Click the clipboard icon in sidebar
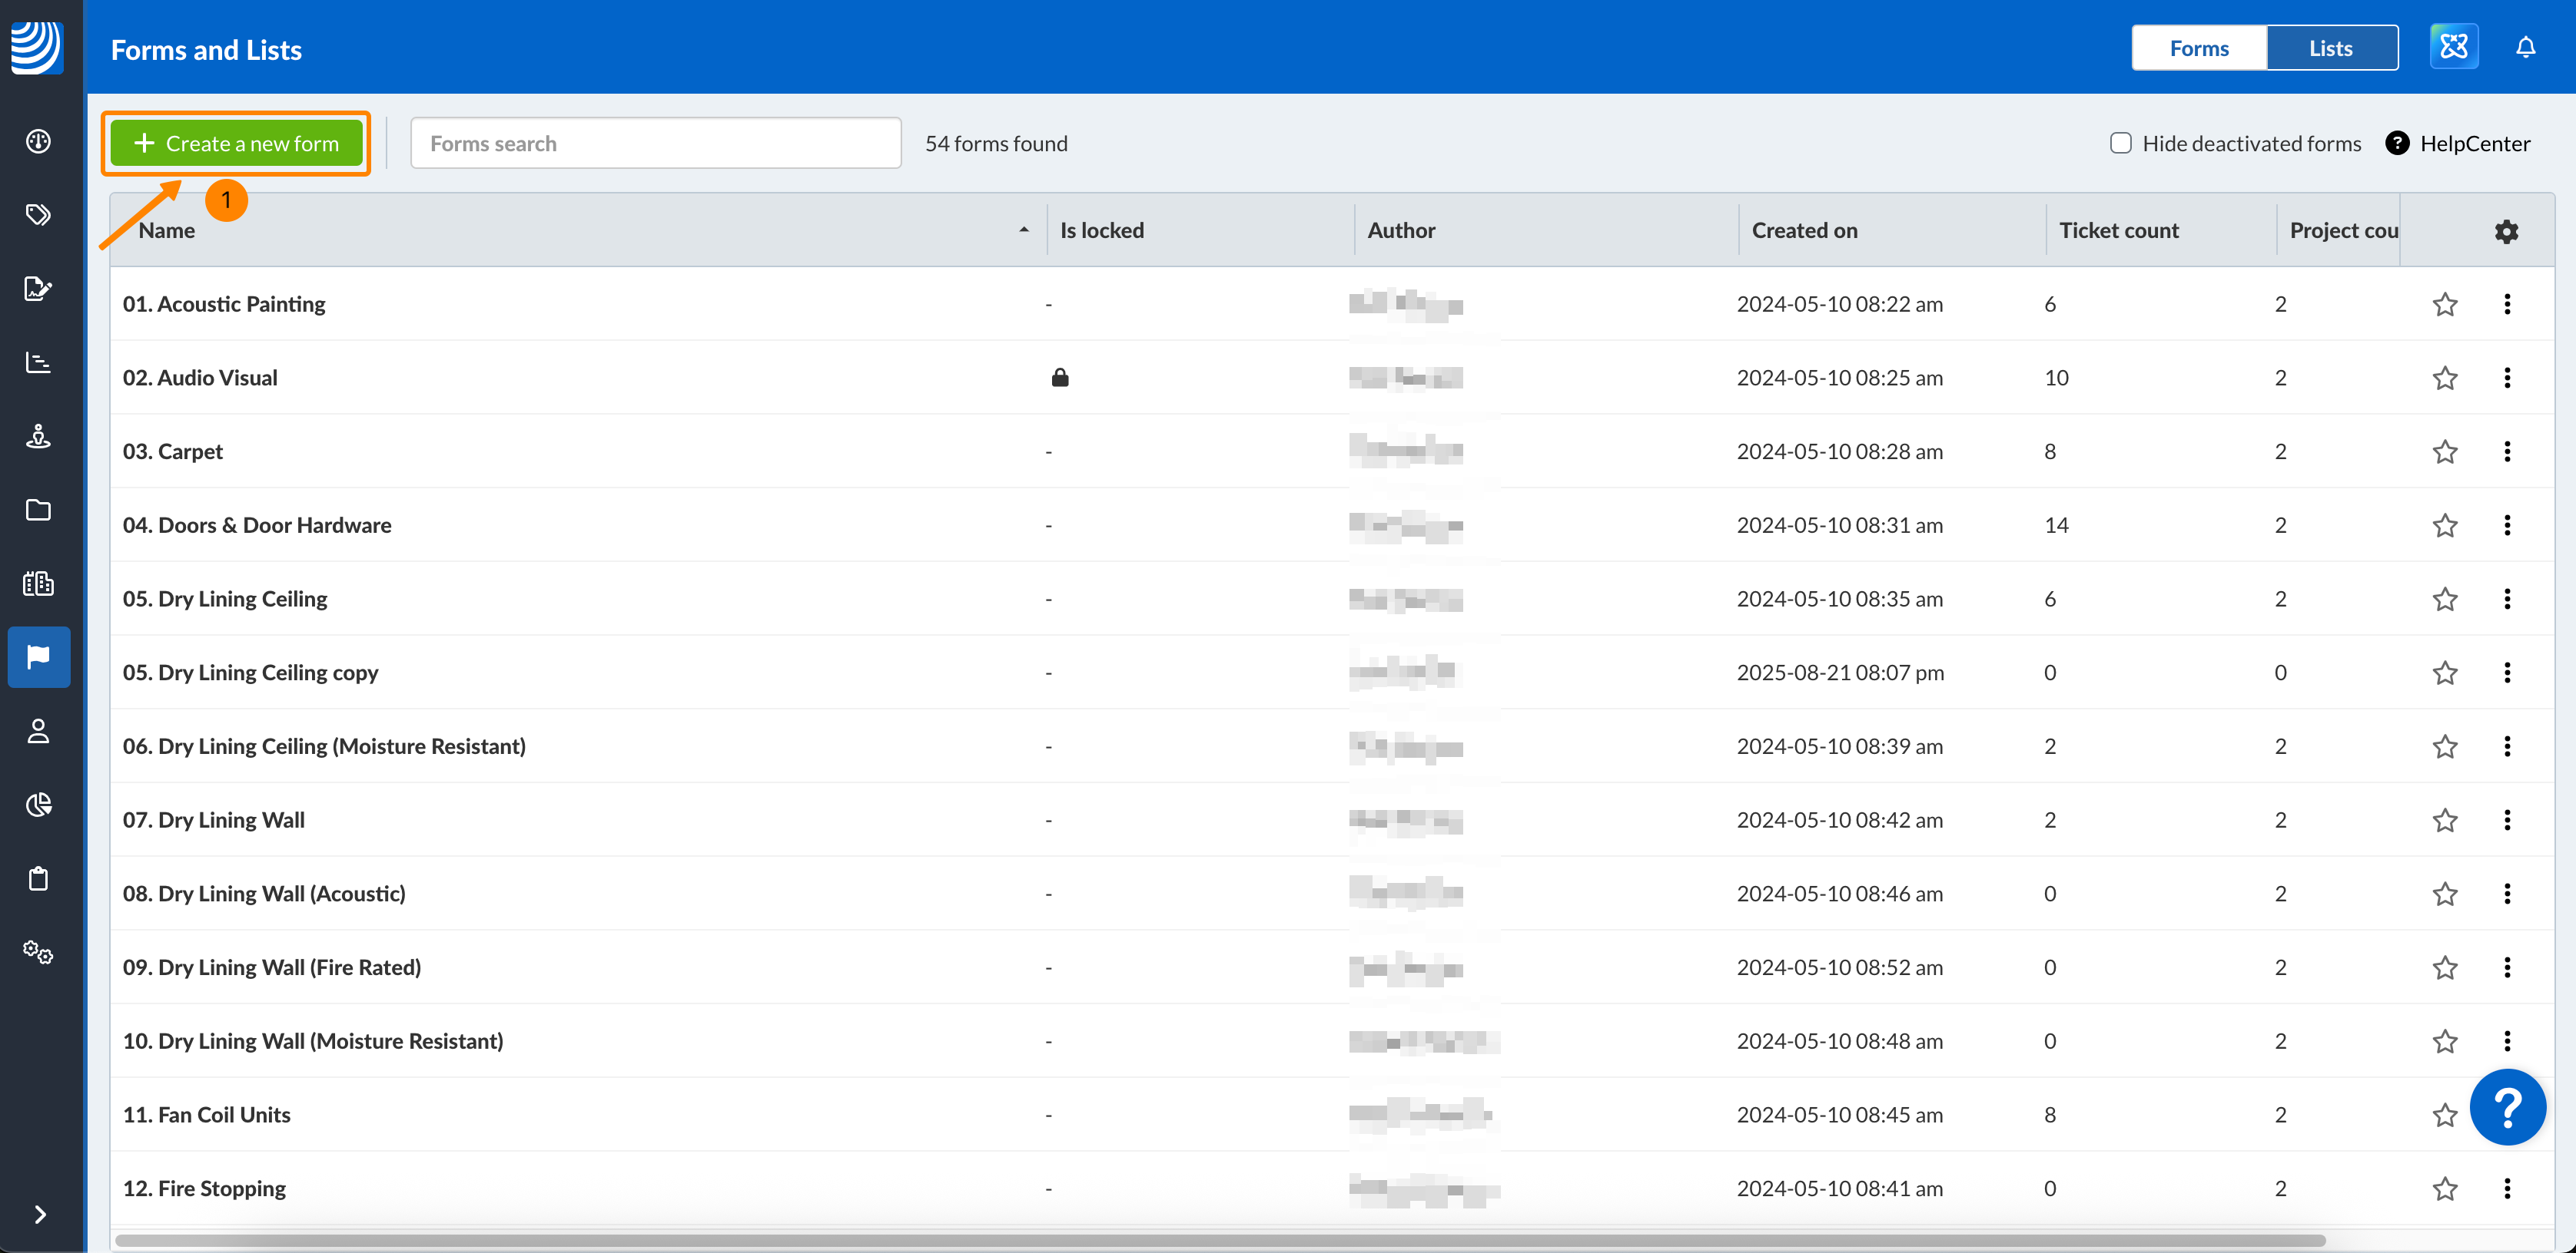The height and width of the screenshot is (1253, 2576). [x=38, y=878]
